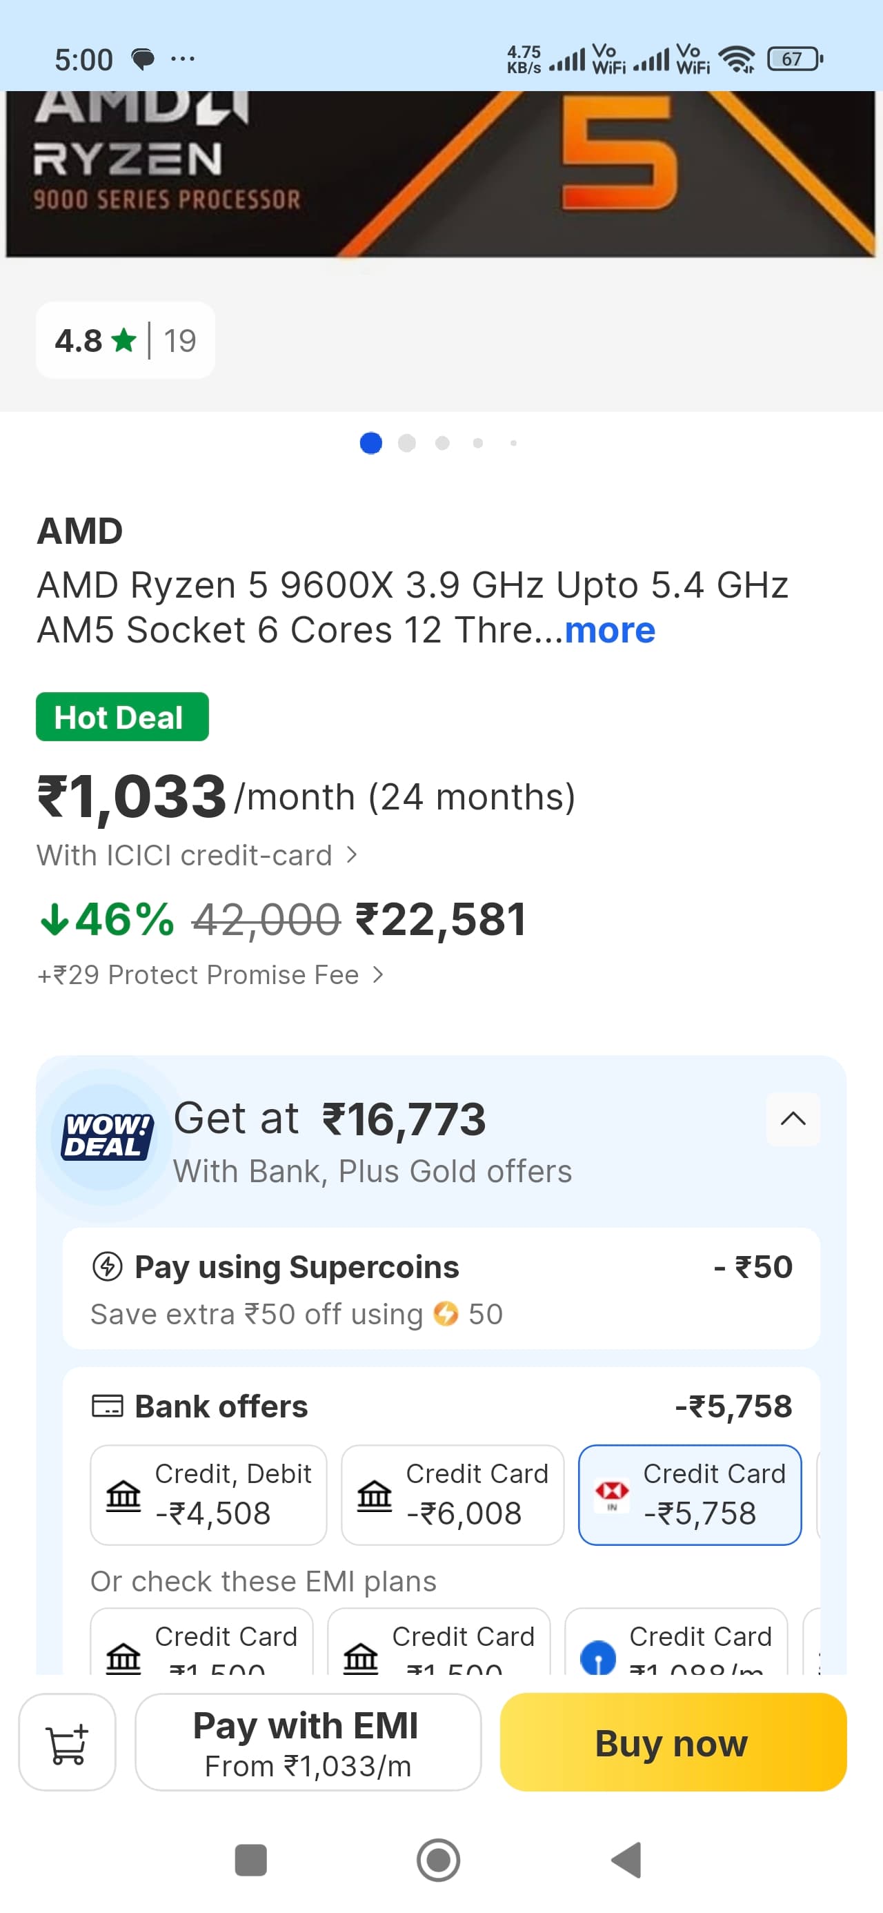Tap the WOW! Deal badge icon
Screen dimensions: 883x1913
[106, 1136]
